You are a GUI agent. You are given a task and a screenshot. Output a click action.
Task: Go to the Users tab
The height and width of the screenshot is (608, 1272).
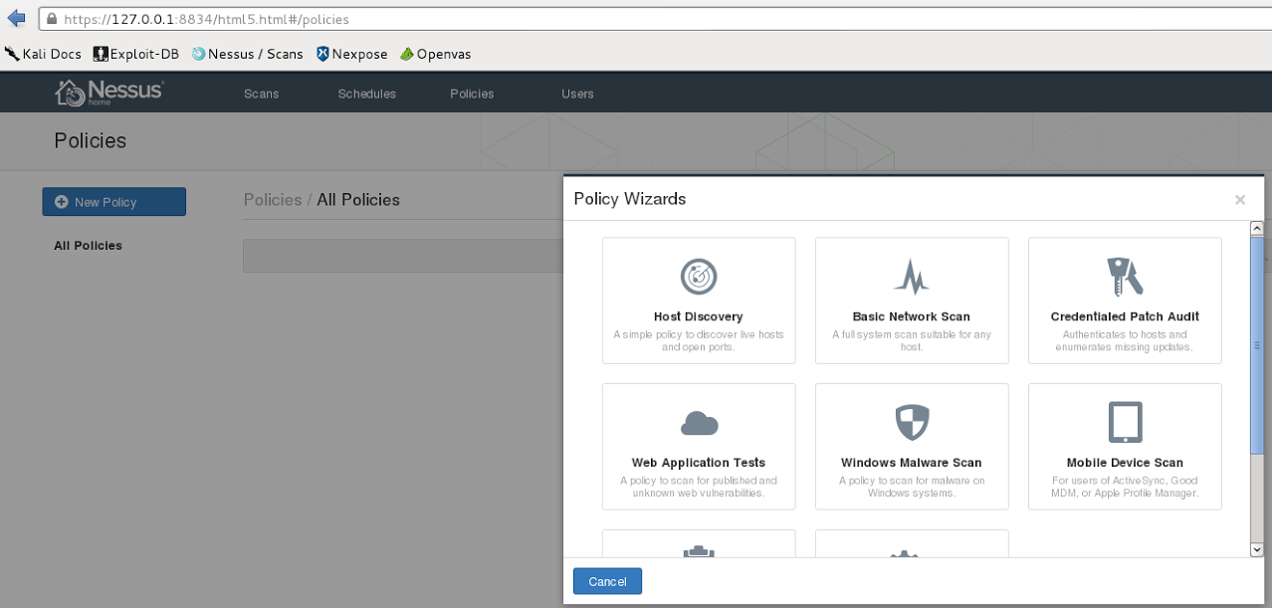(577, 94)
